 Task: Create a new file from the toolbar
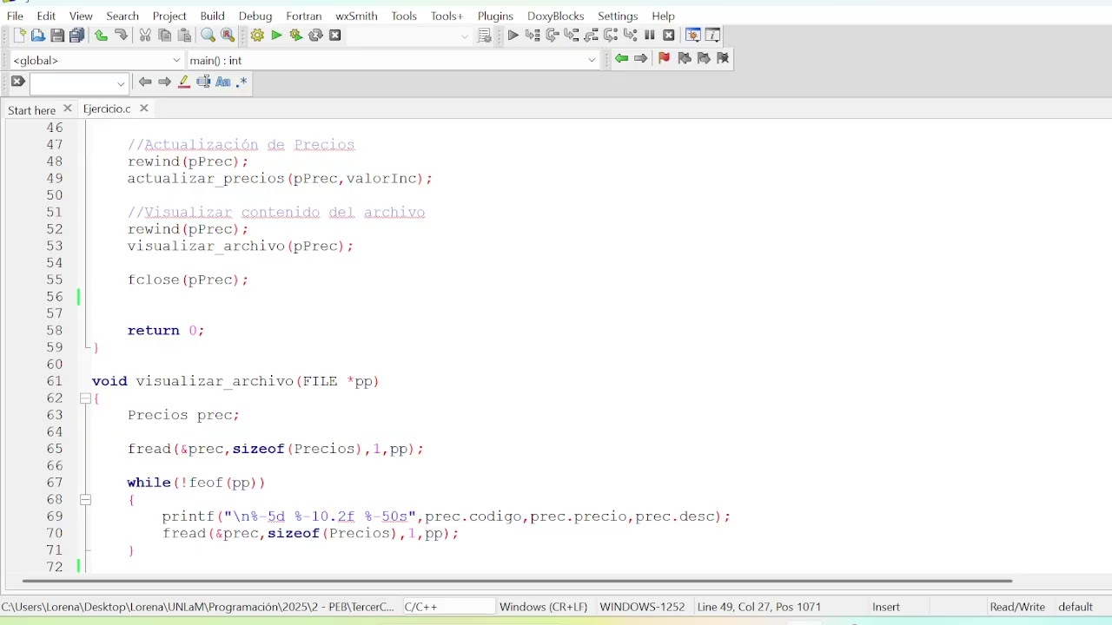tap(19, 36)
